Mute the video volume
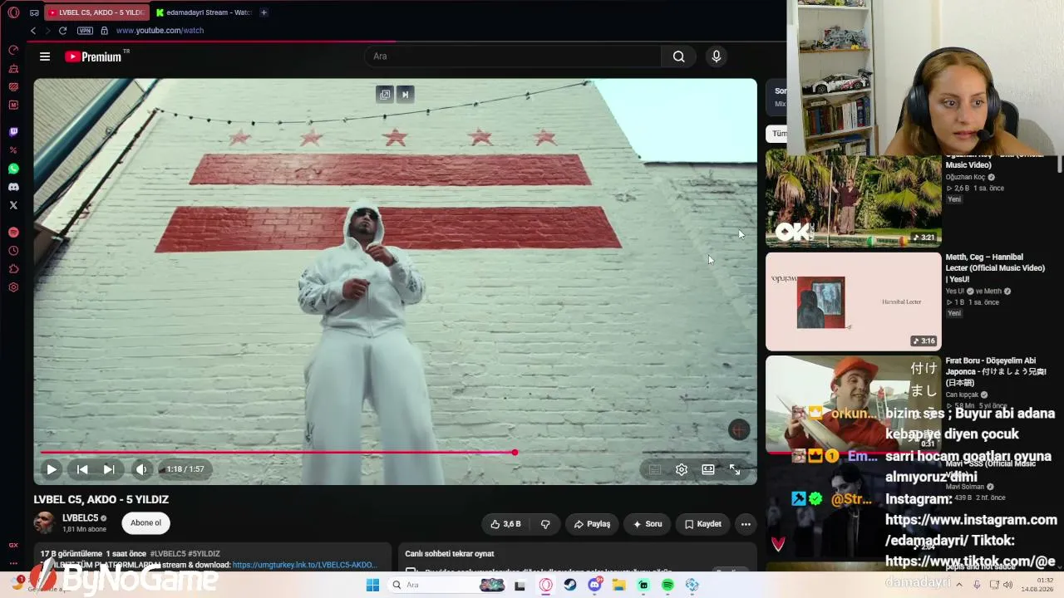The width and height of the screenshot is (1064, 598). pyautogui.click(x=141, y=469)
